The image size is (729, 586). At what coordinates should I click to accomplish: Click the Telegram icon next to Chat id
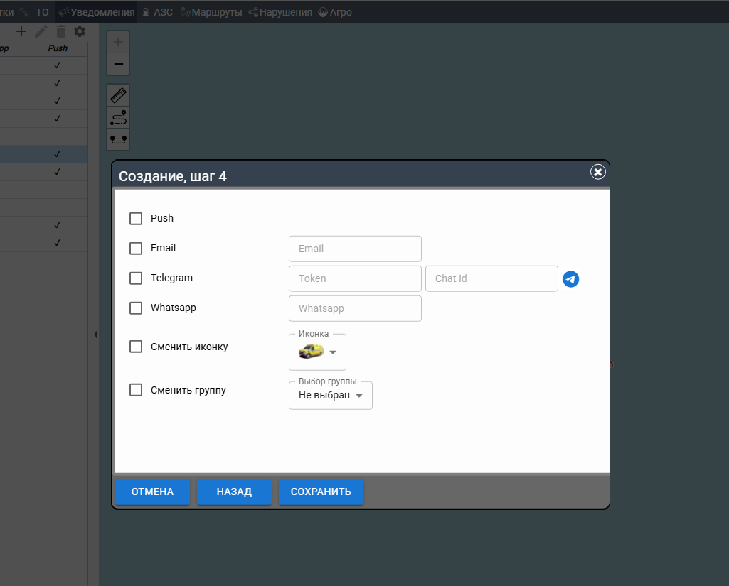coord(570,279)
